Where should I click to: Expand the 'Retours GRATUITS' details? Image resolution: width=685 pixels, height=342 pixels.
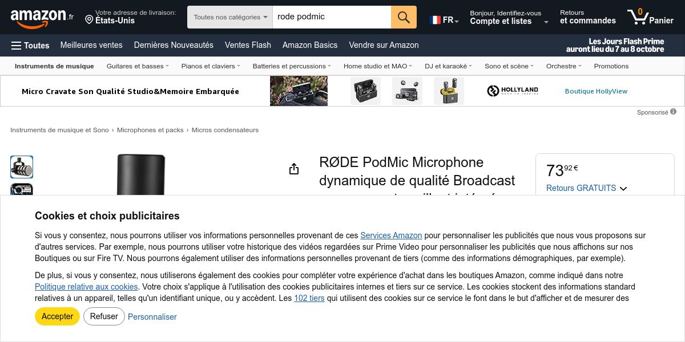coord(586,188)
